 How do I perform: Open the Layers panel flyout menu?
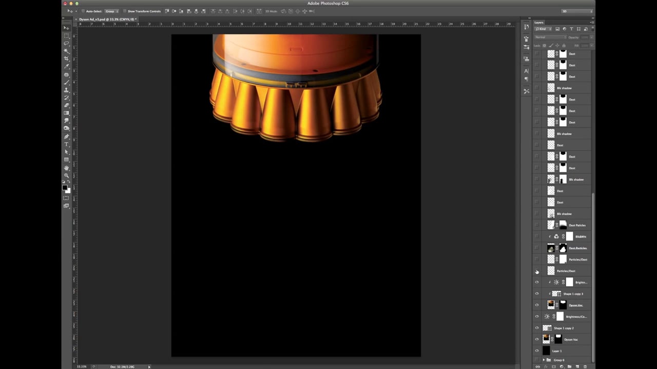tap(592, 23)
